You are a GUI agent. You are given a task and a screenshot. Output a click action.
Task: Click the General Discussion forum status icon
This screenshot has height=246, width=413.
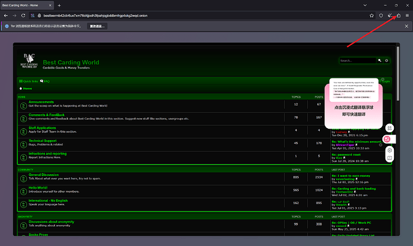[23, 178]
